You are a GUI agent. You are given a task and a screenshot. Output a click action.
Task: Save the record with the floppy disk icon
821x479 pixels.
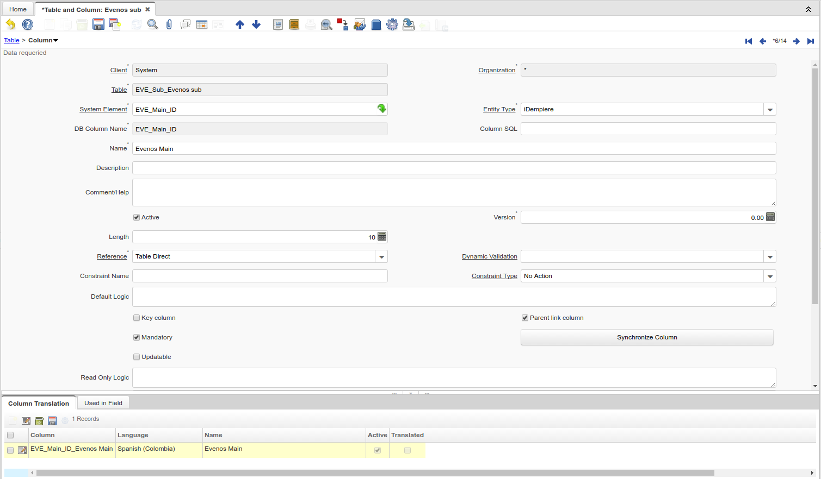pos(98,24)
